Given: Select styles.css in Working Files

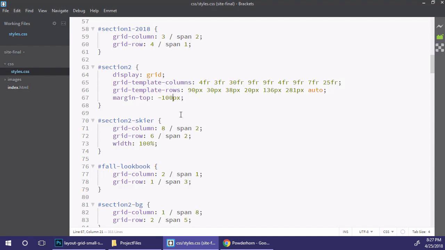Looking at the screenshot, I should (18, 34).
